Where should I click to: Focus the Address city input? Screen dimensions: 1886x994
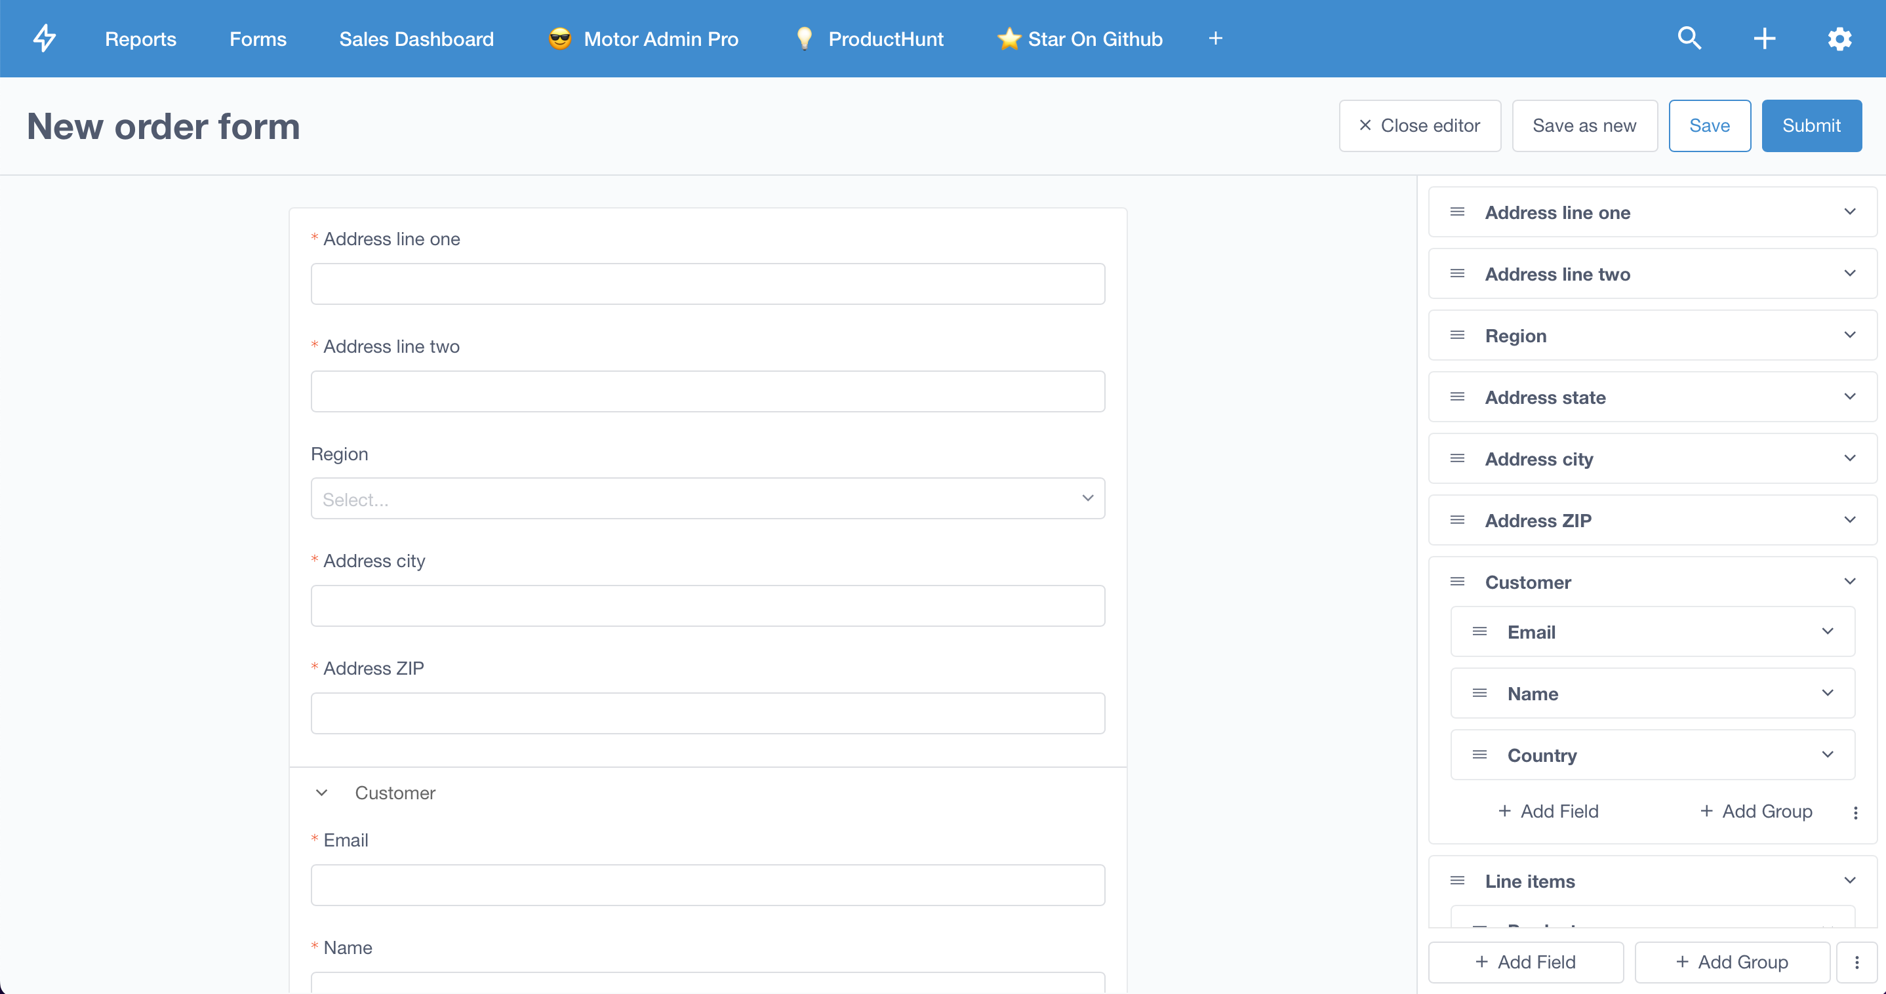click(707, 605)
